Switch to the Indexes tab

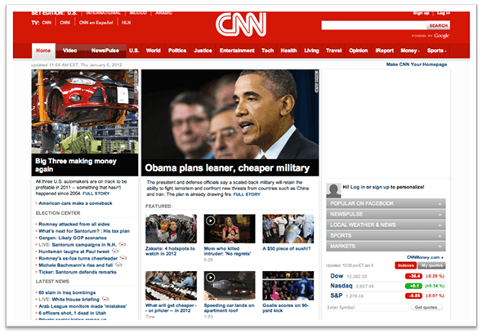click(x=405, y=265)
